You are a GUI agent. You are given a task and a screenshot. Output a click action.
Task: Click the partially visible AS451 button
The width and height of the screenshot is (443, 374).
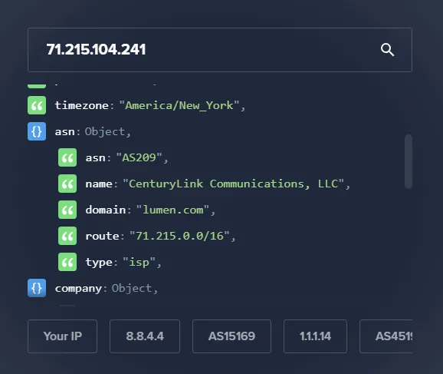click(386, 336)
